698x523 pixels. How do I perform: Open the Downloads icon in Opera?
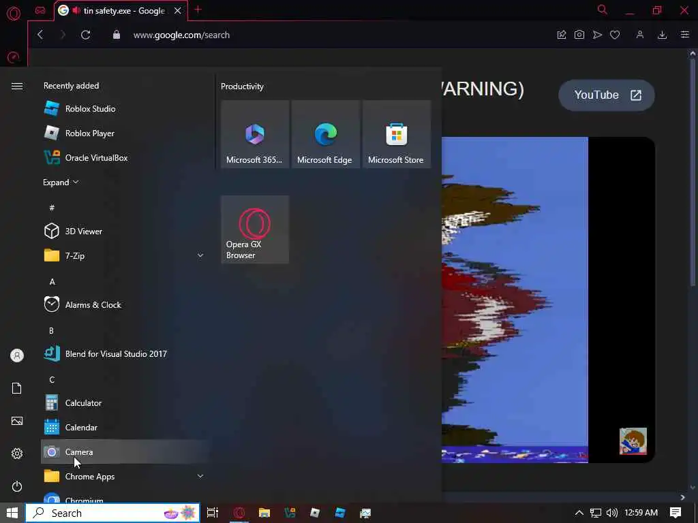pyautogui.click(x=662, y=35)
